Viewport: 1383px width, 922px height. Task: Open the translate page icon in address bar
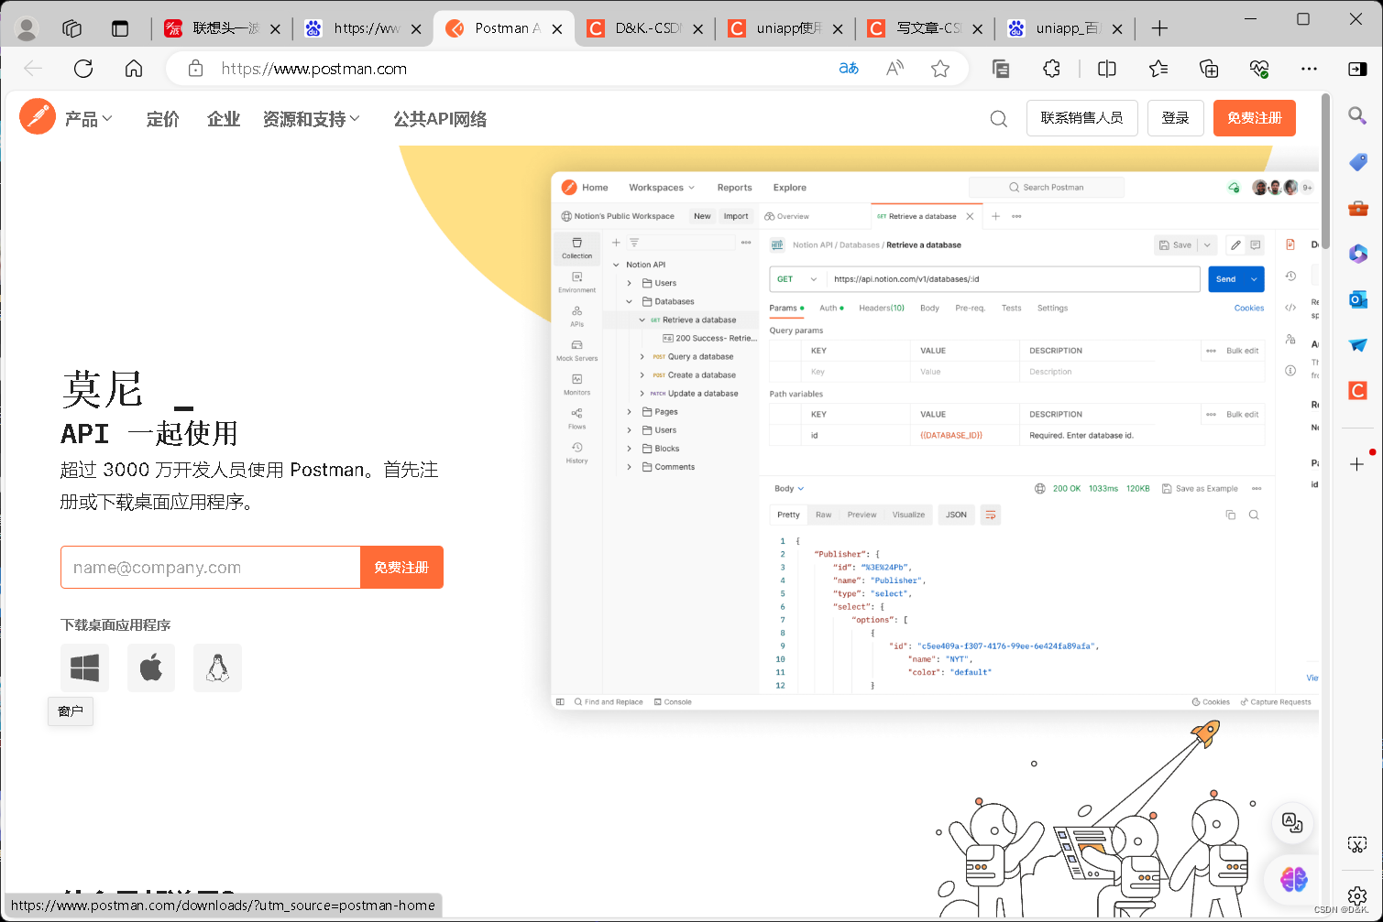849,69
